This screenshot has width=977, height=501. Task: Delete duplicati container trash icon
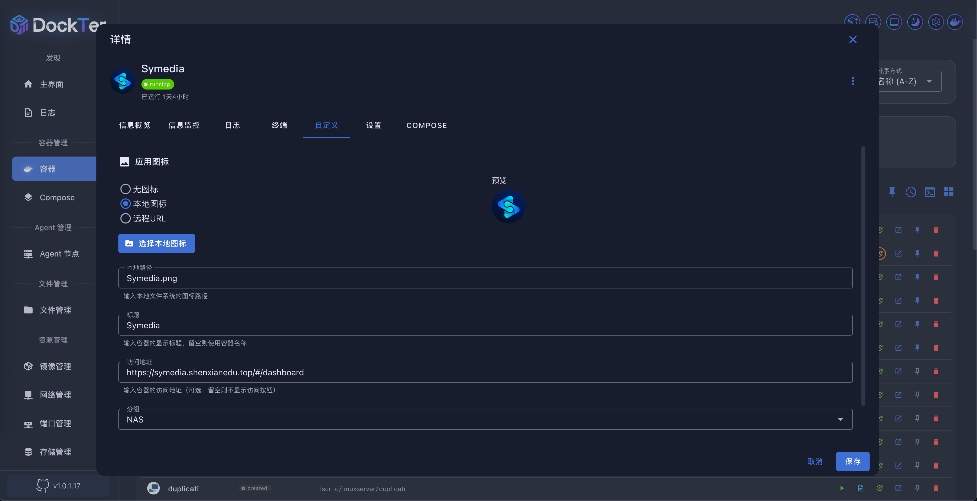tap(936, 488)
